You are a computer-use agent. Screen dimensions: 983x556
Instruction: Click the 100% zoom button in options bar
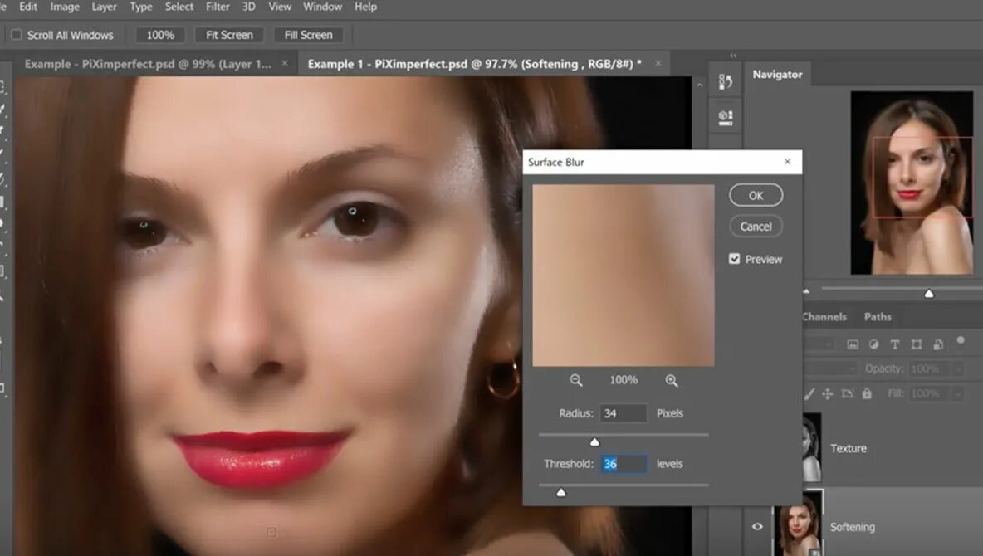point(160,35)
